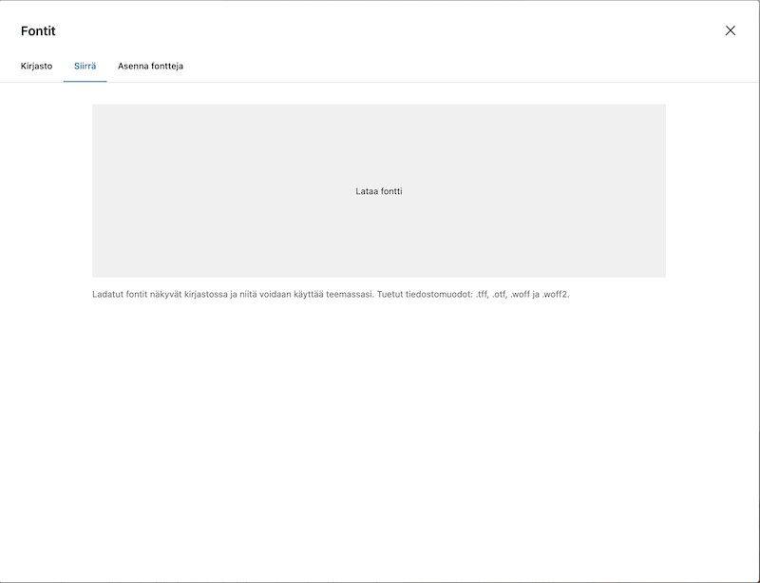Open the file picker via the gray dropzone
Viewport: 760px width, 583px height.
click(x=379, y=191)
